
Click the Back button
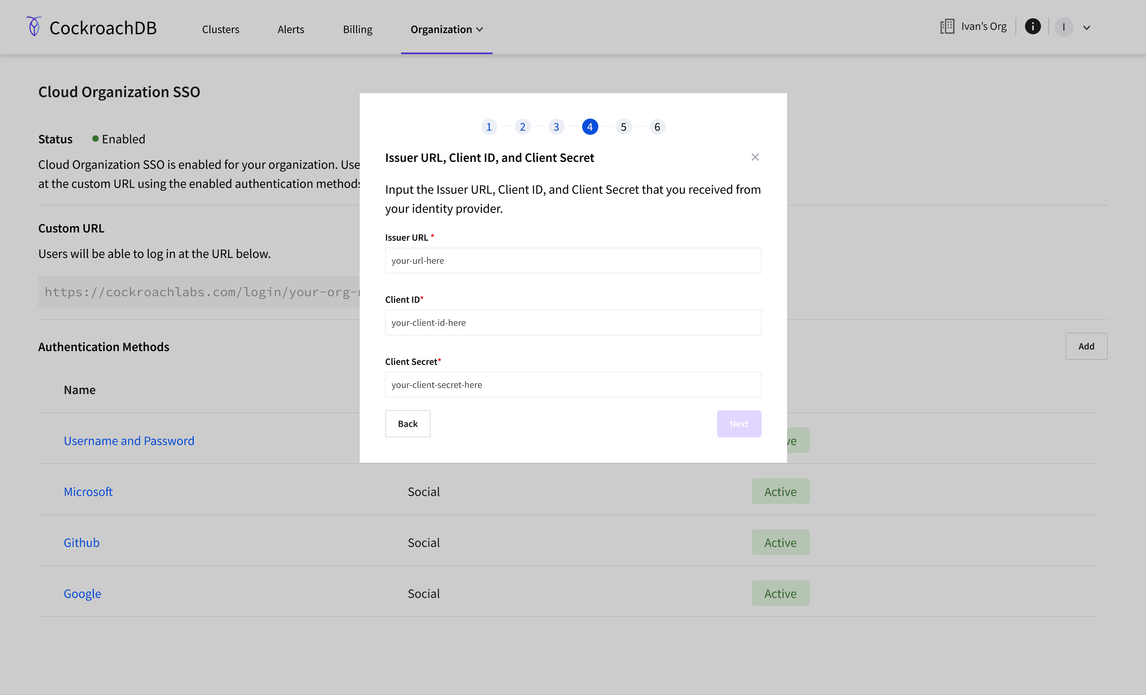[407, 424]
